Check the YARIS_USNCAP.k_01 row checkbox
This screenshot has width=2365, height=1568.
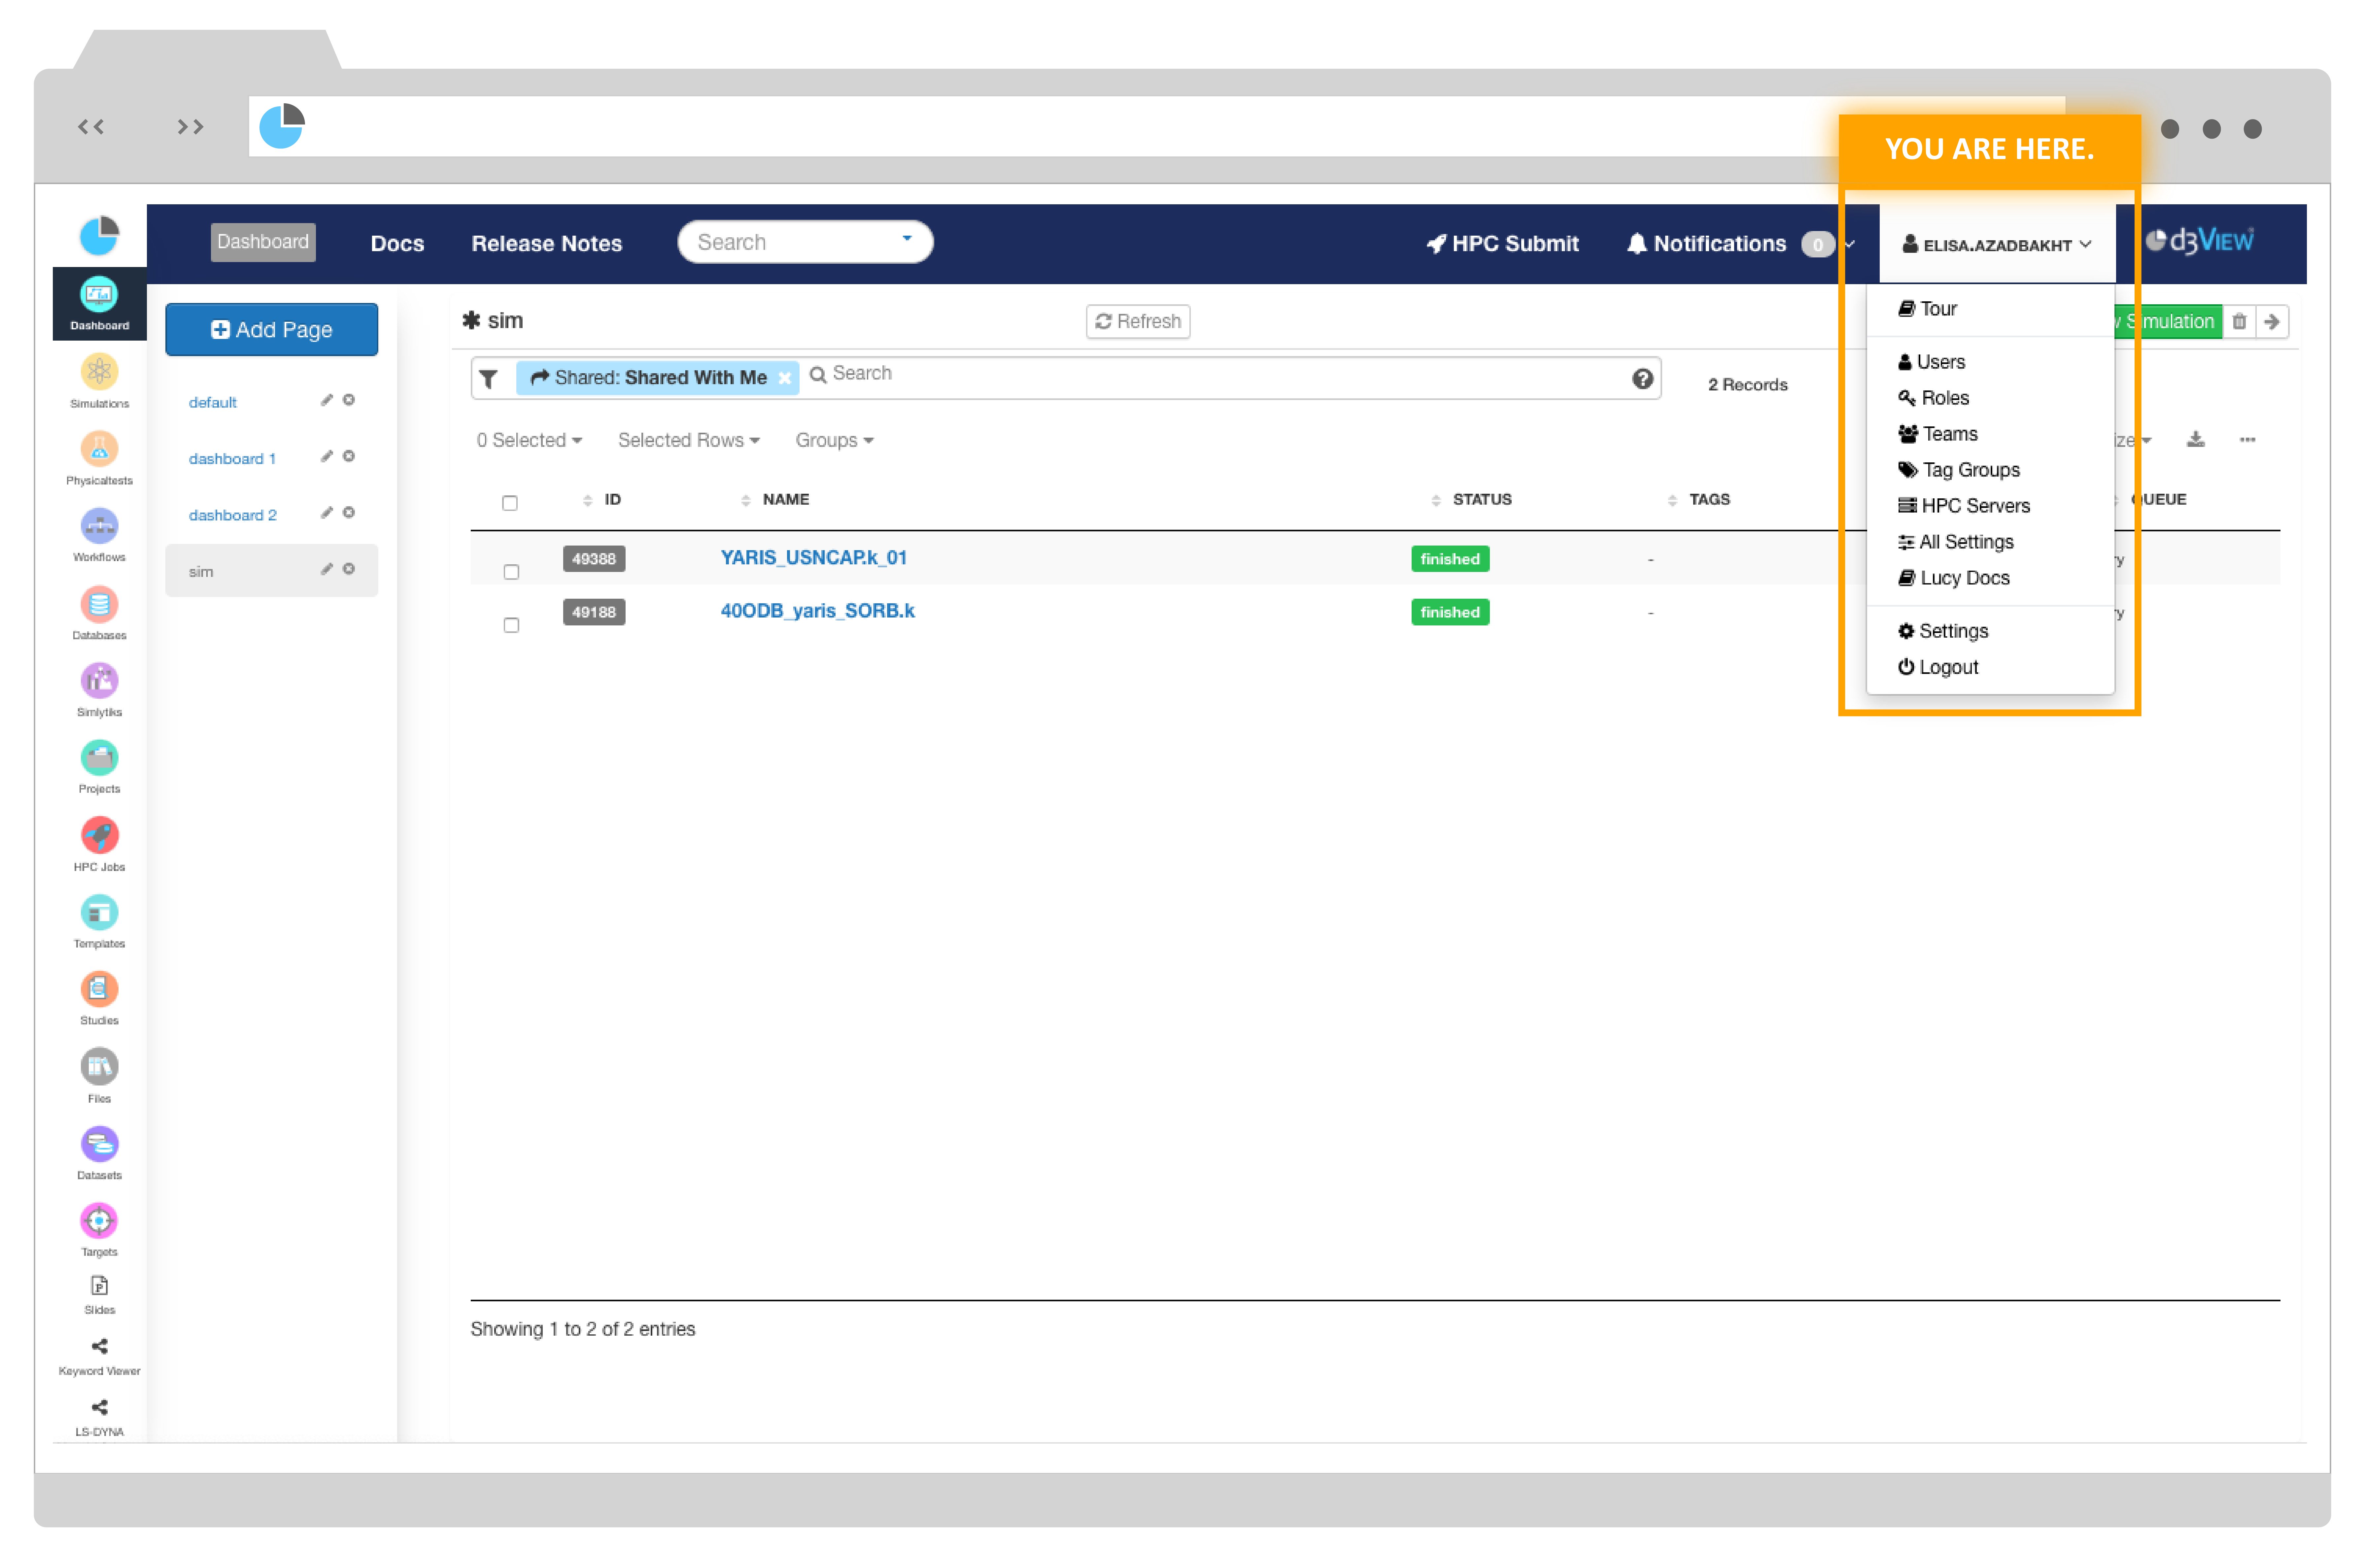(x=511, y=572)
